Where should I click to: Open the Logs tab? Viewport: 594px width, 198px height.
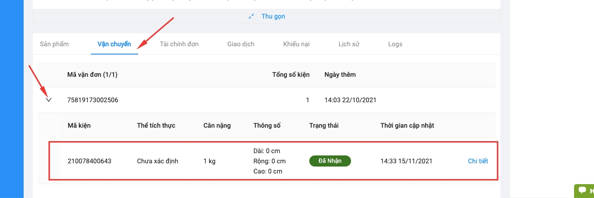click(395, 44)
